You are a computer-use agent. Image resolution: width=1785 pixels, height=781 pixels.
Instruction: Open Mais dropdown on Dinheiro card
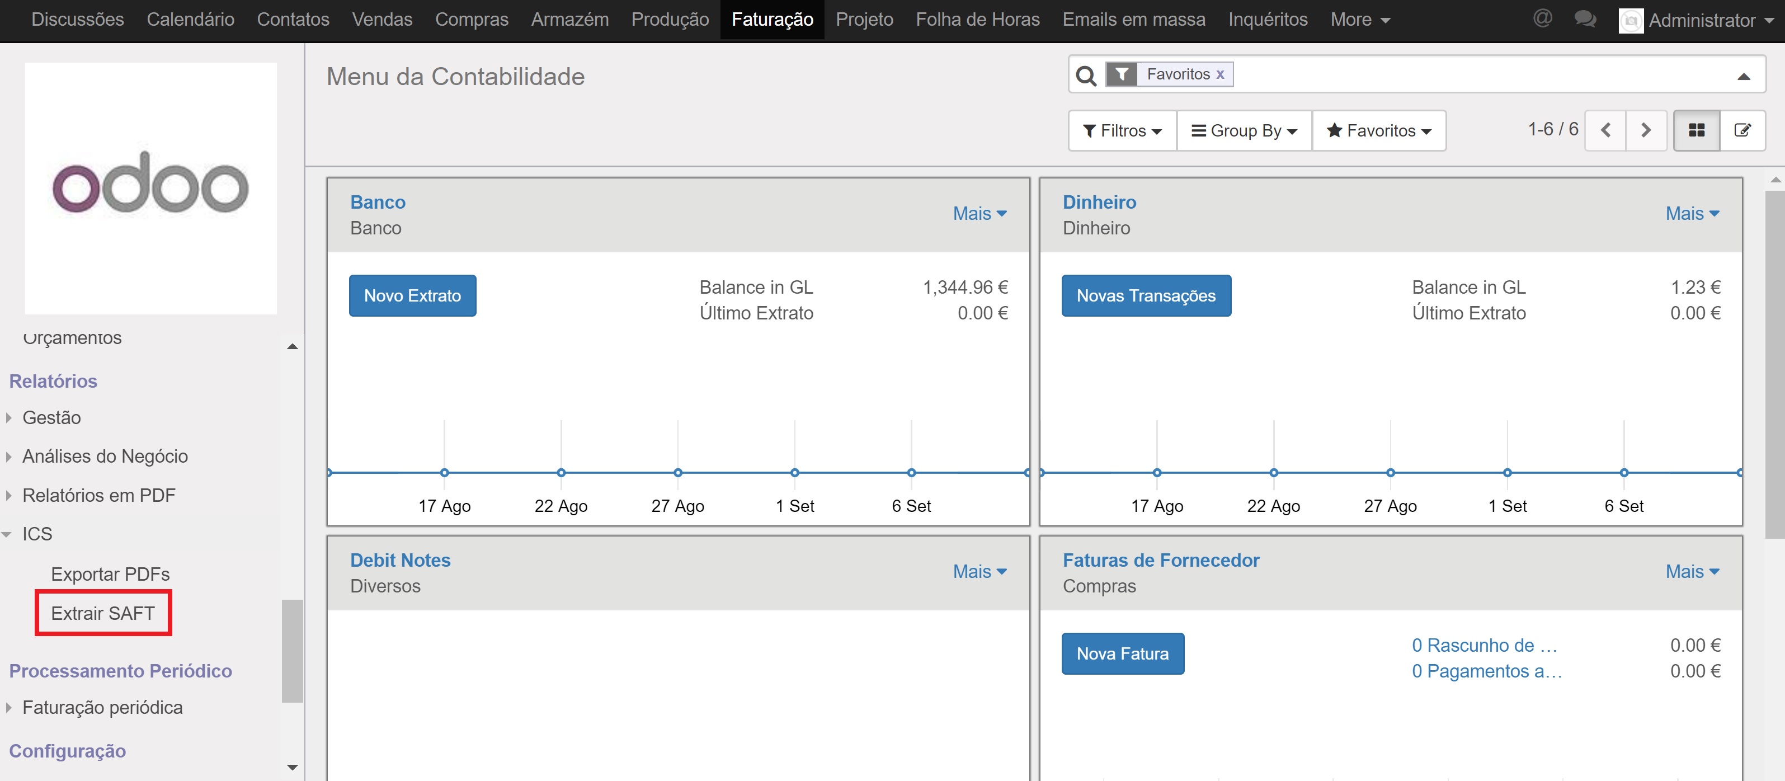pyautogui.click(x=1693, y=214)
